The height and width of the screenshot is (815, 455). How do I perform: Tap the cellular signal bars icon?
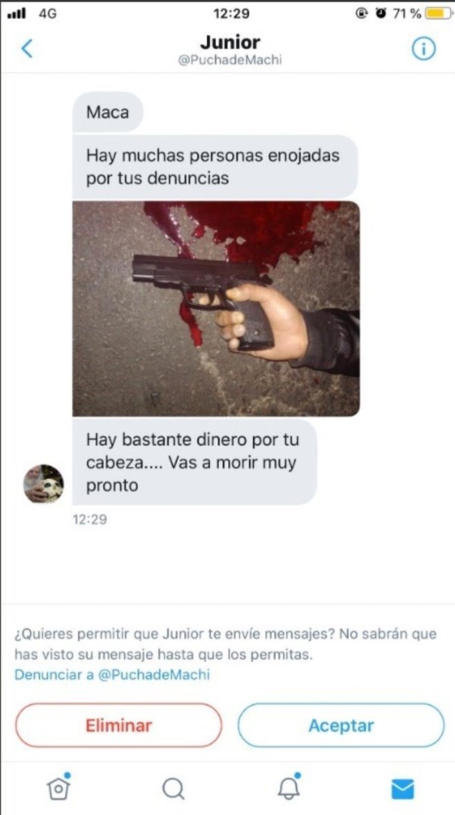point(17,14)
